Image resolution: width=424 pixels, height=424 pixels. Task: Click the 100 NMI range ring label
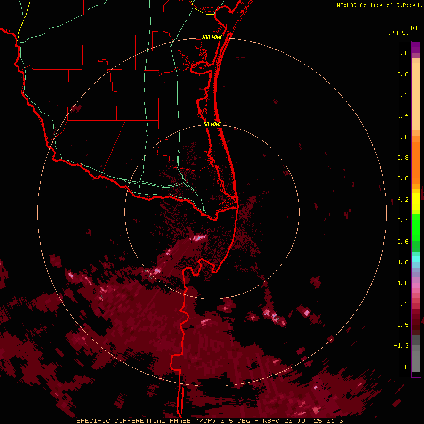click(212, 37)
